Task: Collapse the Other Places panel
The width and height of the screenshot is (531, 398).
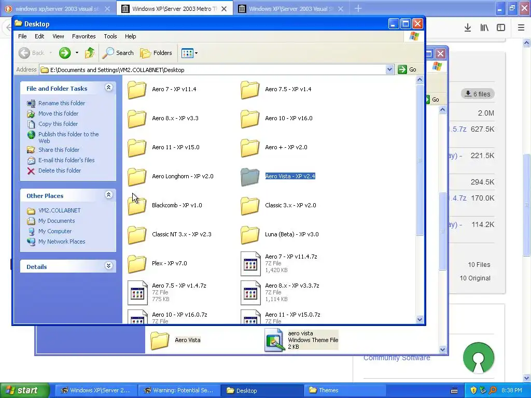Action: tap(108, 195)
